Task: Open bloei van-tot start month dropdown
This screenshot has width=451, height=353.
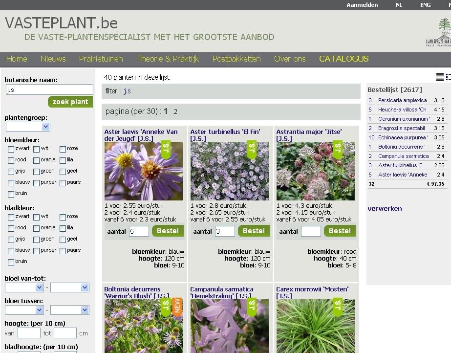Action: [24, 287]
